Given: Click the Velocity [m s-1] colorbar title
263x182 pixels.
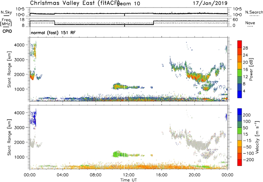Looking at the screenshot, I should coord(257,137).
